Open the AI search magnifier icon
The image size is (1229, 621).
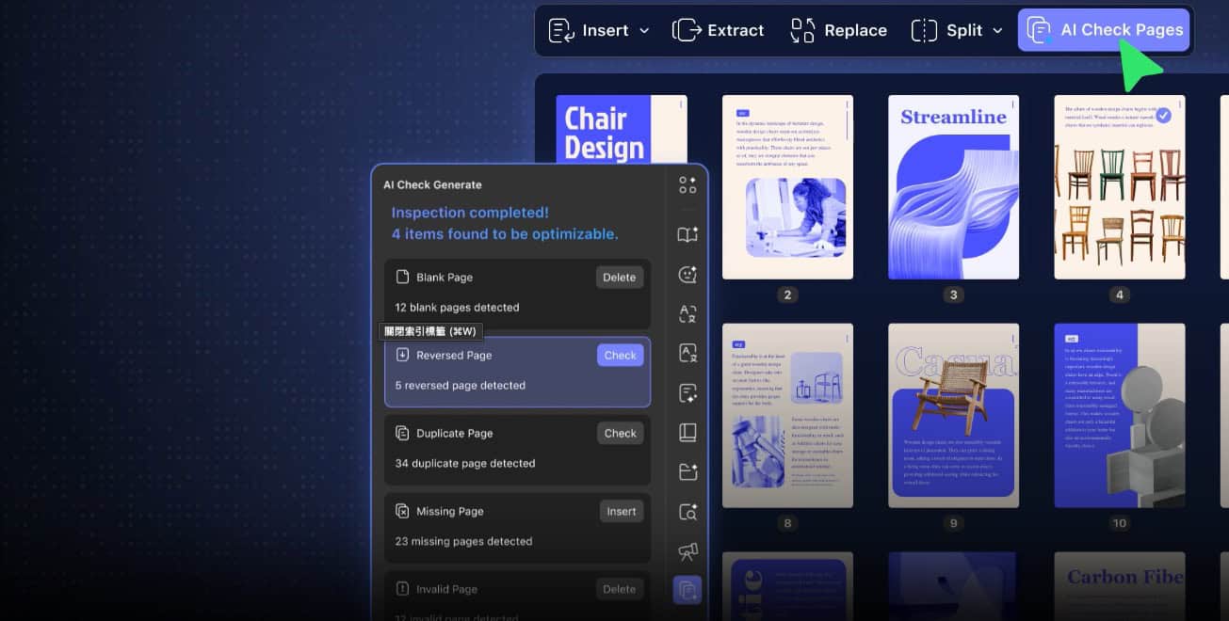(x=687, y=512)
